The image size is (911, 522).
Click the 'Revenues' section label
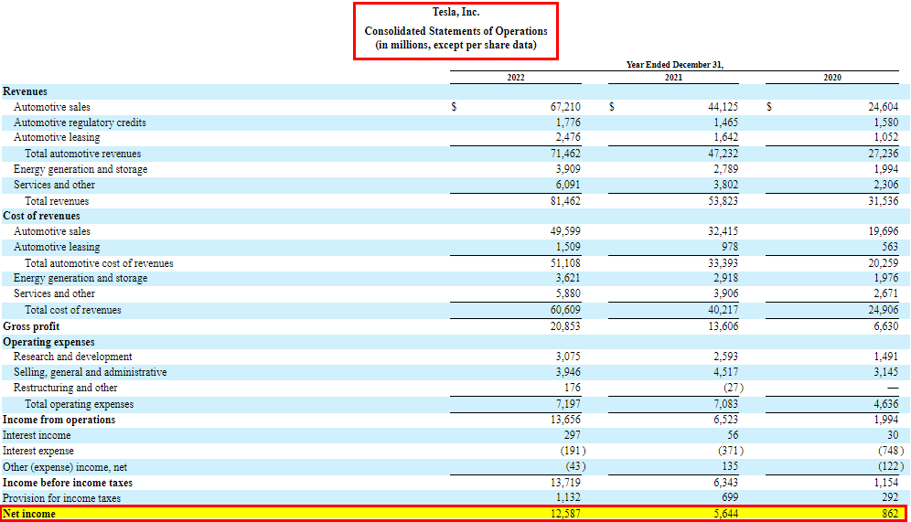pyautogui.click(x=25, y=91)
